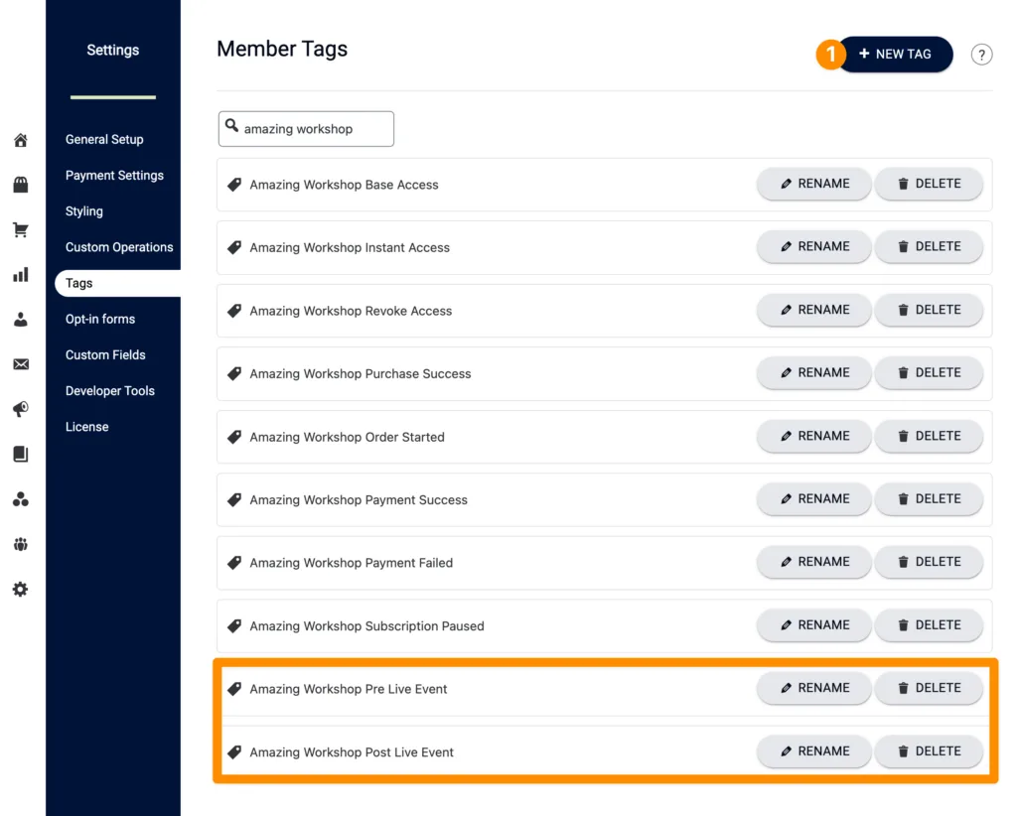Image resolution: width=1017 pixels, height=816 pixels.
Task: Click the single member person icon
Action: tap(20, 320)
